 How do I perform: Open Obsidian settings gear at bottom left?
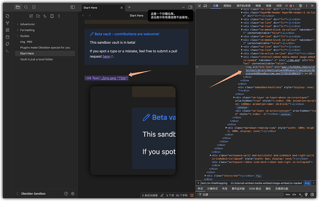pos(73,194)
